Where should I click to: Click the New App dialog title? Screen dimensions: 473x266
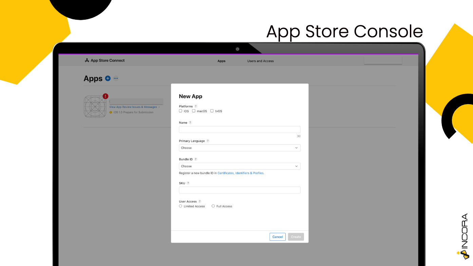click(x=190, y=96)
